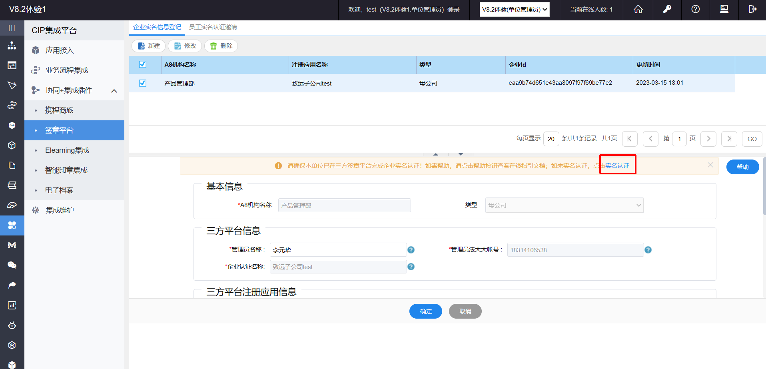Collapse the 协同+集成插件 menu group
Screen dimensions: 766x369
point(114,91)
